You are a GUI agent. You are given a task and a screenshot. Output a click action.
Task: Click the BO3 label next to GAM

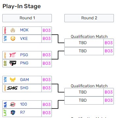47,80
